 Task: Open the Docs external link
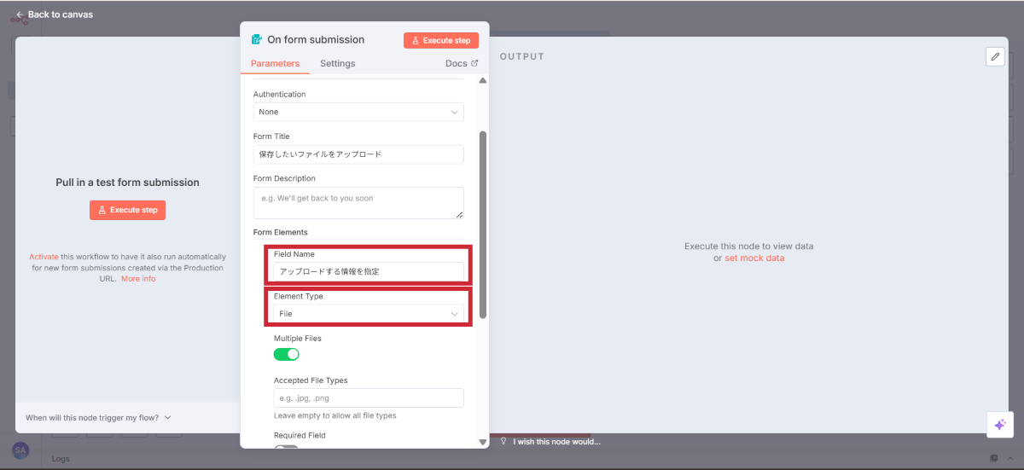tap(462, 63)
